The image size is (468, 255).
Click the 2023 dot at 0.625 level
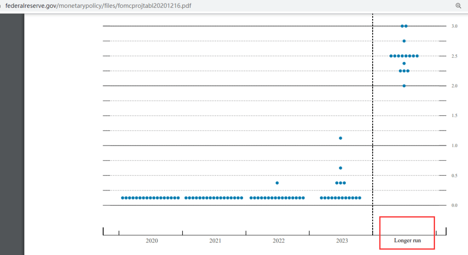coord(341,168)
